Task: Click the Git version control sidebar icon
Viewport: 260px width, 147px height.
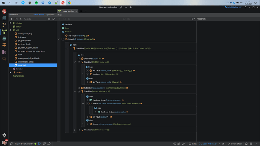Action: 4,25
